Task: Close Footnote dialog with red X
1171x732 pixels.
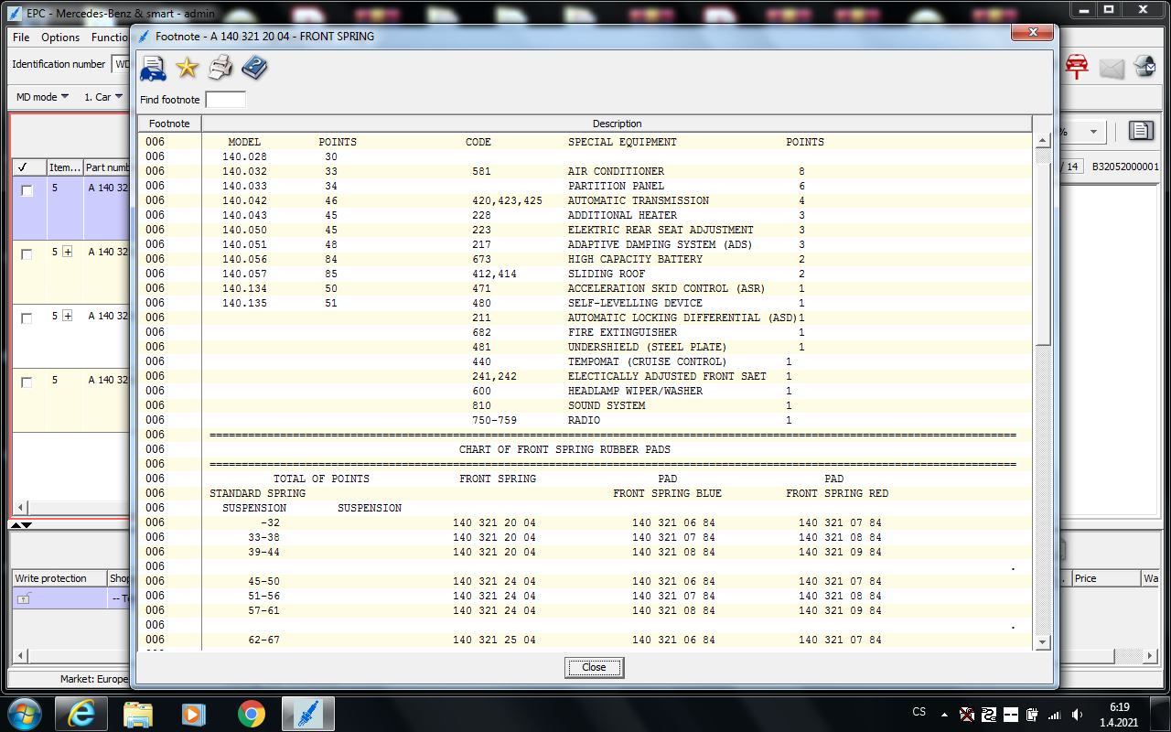Action: pyautogui.click(x=1032, y=33)
